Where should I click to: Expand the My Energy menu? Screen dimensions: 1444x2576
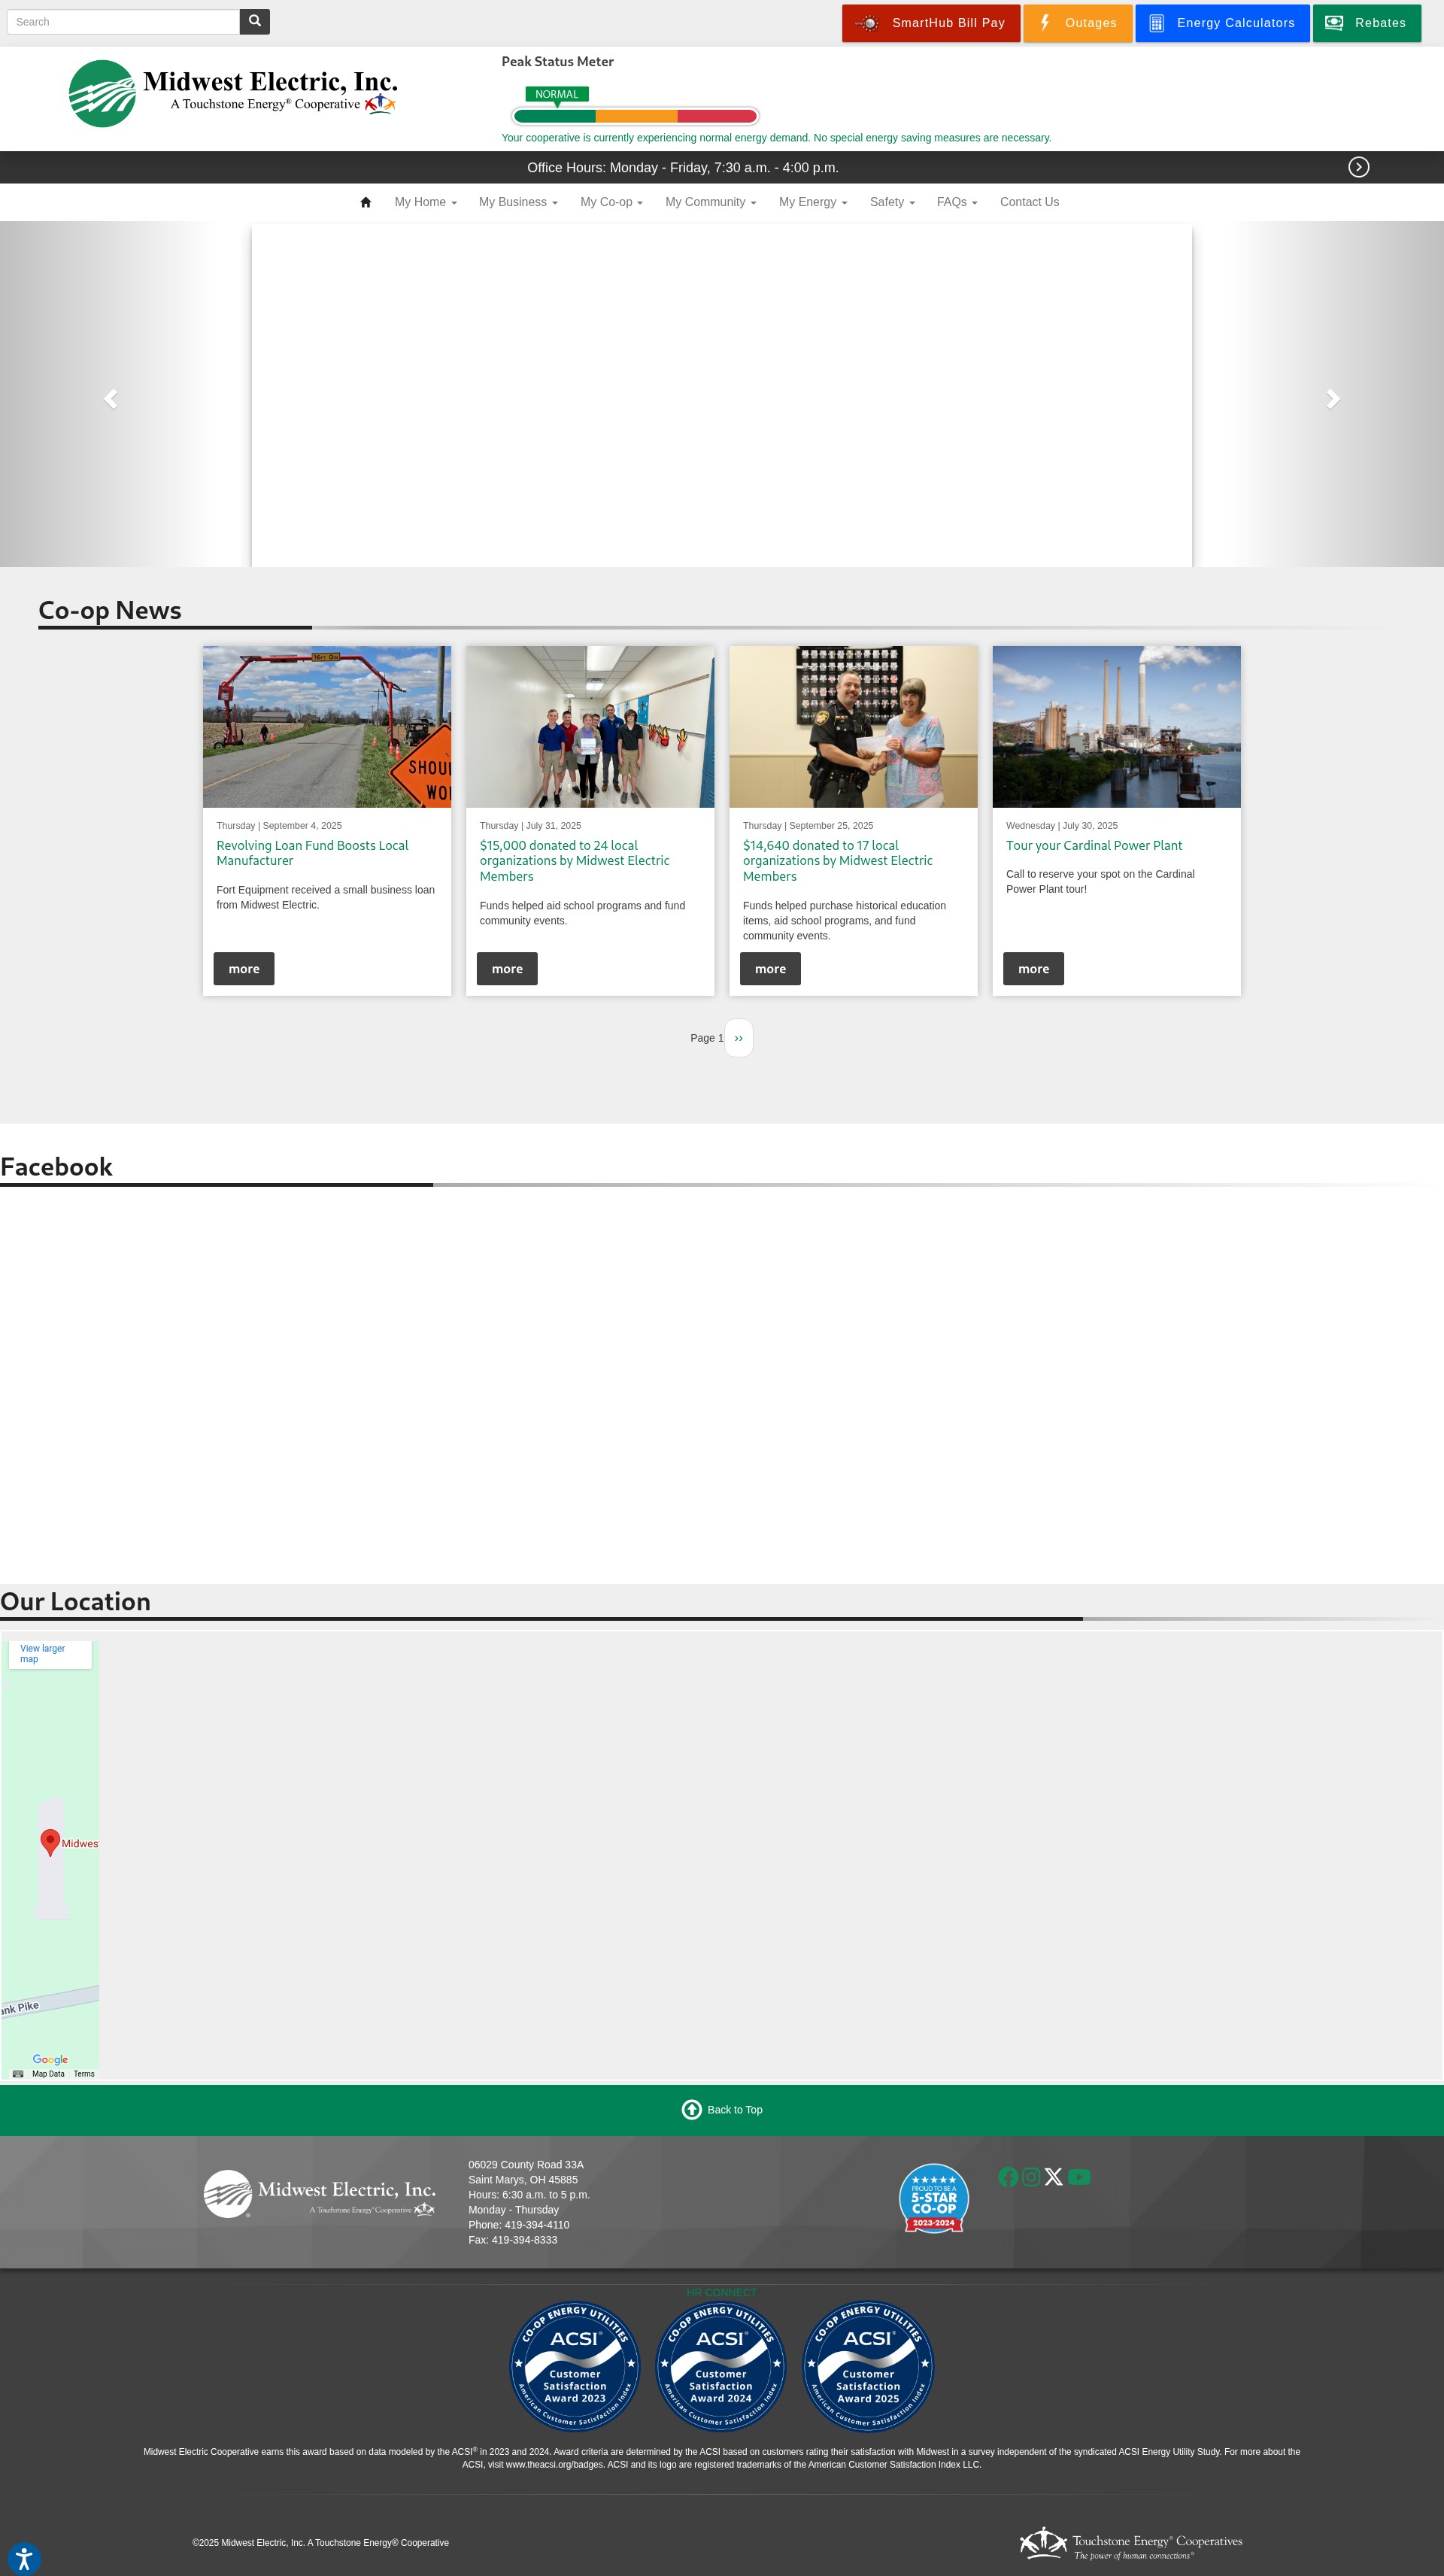(812, 202)
